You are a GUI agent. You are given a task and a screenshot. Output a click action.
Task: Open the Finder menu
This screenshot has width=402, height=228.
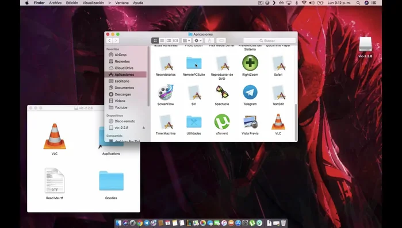tap(39, 3)
